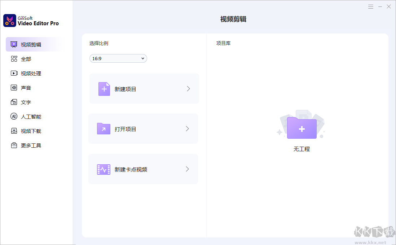Click the chevron arrow beside 新建项目
Image resolution: width=396 pixels, height=245 pixels.
click(188, 89)
